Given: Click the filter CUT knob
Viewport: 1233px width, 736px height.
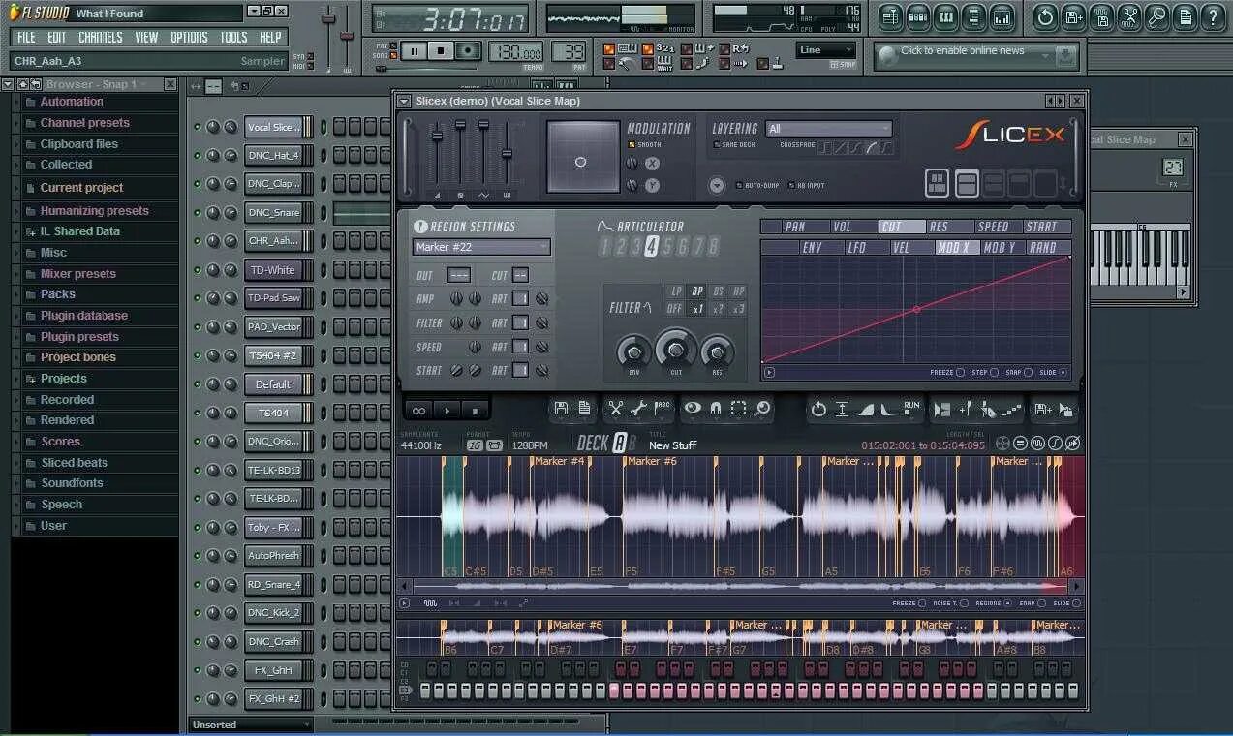Looking at the screenshot, I should point(676,348).
